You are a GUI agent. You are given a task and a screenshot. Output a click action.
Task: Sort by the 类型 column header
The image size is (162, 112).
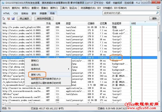[76, 23]
